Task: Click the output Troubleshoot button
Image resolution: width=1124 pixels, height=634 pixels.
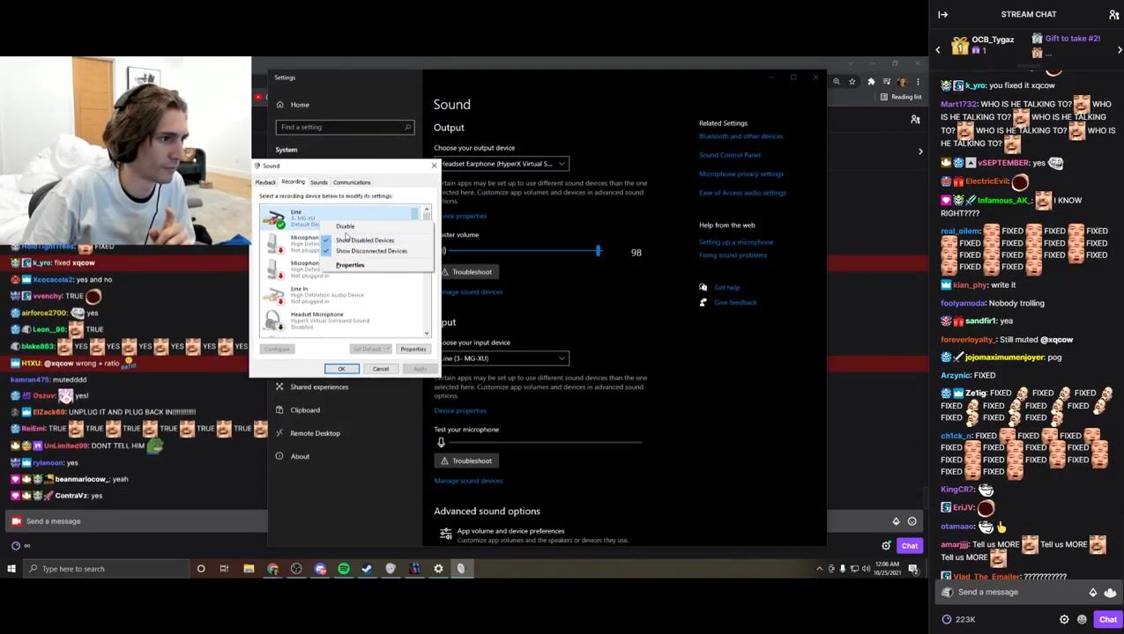Action: point(466,272)
